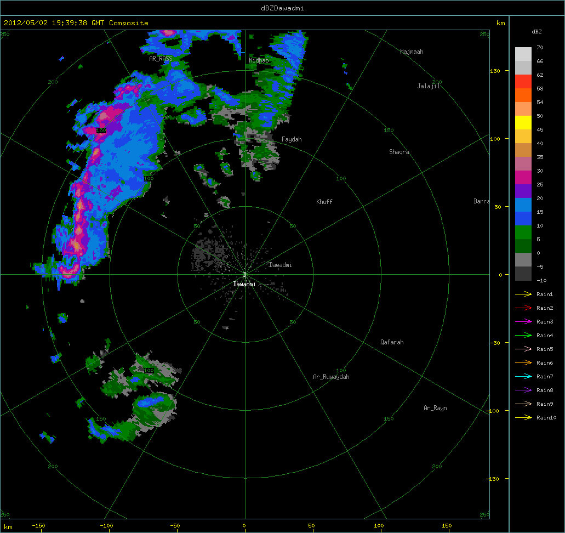Click the Rain5 legend label
The width and height of the screenshot is (565, 533).
(545, 349)
